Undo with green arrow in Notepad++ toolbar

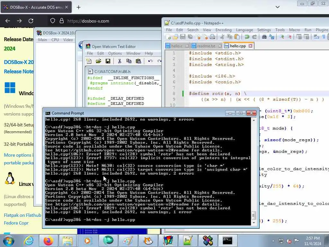[247, 37]
